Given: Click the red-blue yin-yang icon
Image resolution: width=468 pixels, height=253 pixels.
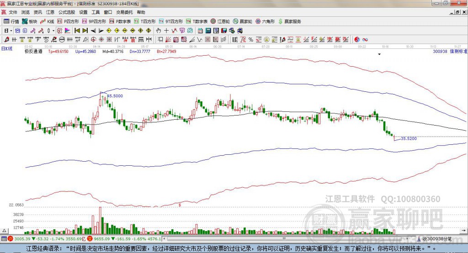Looking at the screenshot, I should (357, 39).
